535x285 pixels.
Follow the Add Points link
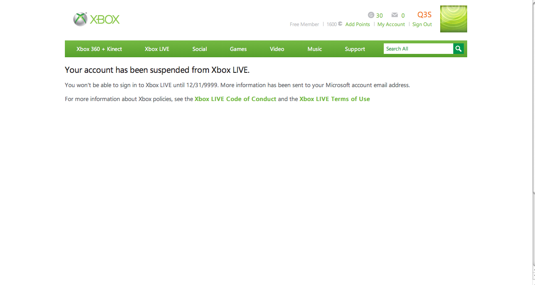(358, 24)
